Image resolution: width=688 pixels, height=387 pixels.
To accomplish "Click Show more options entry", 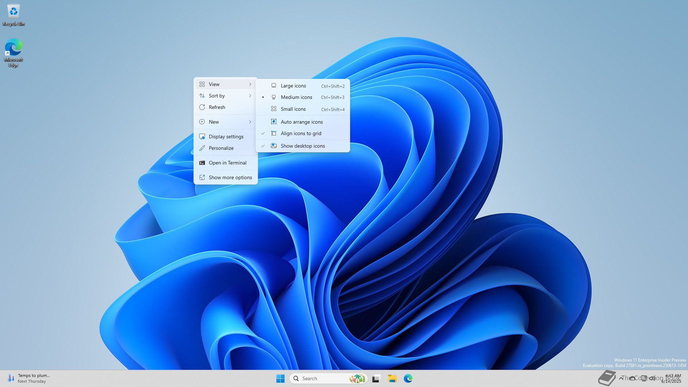I will 230,177.
